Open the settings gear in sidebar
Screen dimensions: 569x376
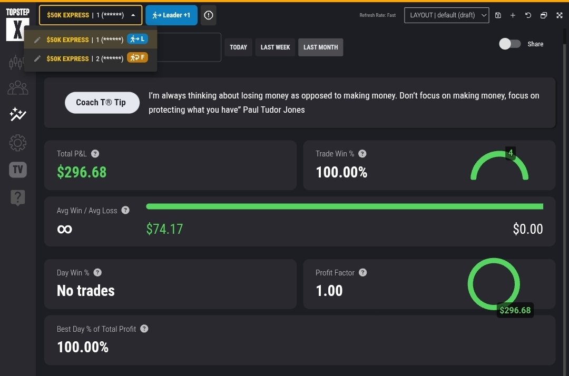[x=17, y=143]
